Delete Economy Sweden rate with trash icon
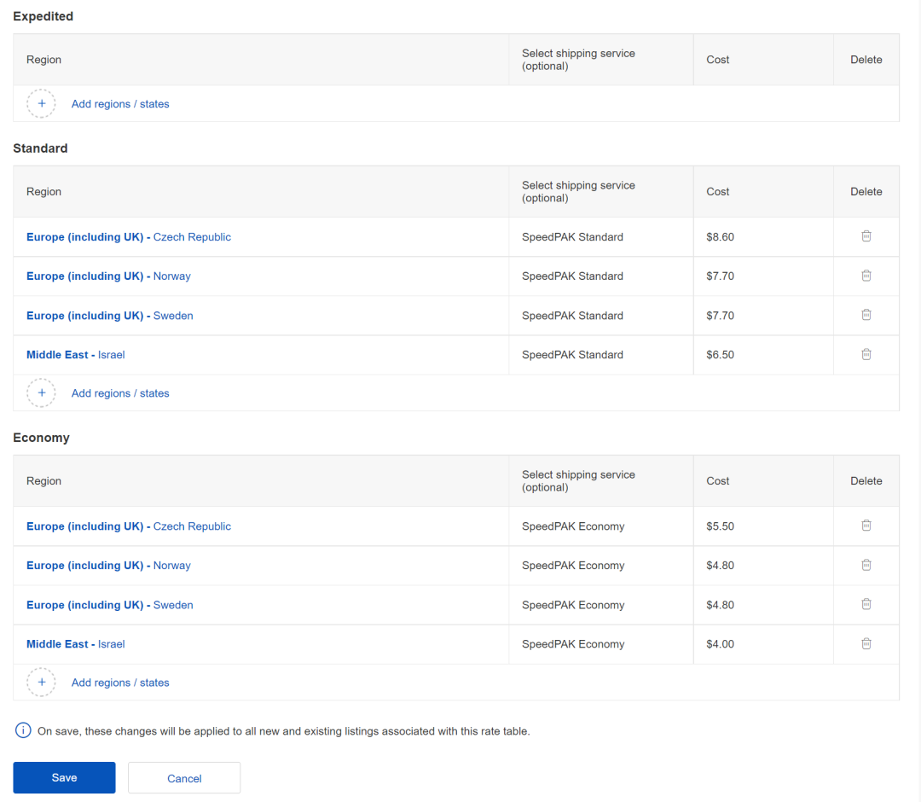 click(x=866, y=604)
